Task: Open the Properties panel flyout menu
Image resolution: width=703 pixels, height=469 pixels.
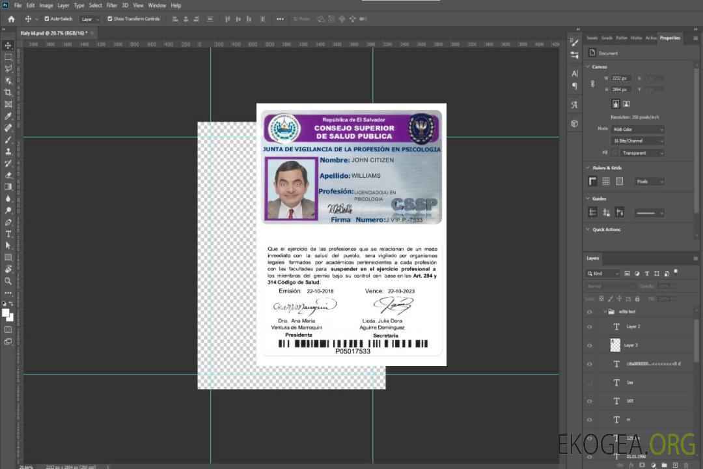Action: pos(695,38)
